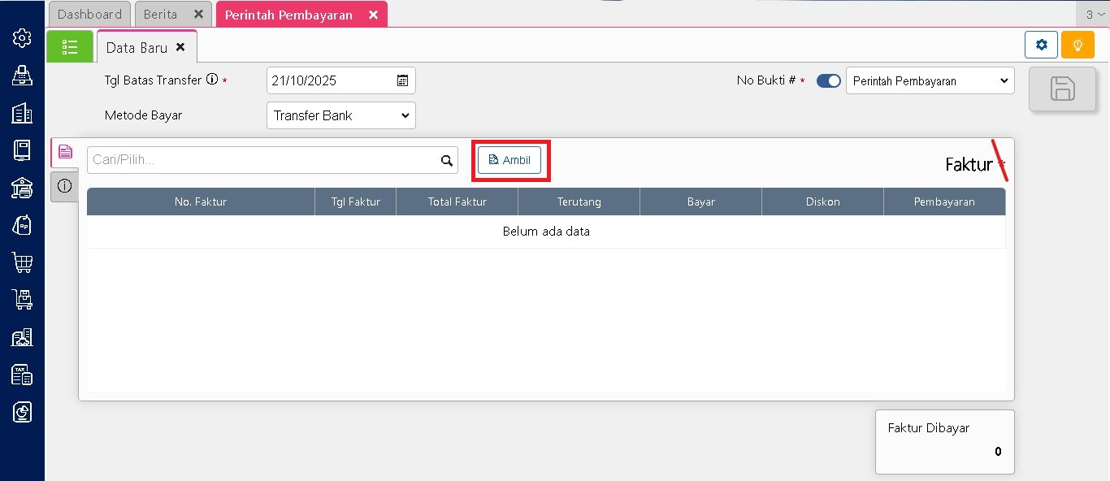The image size is (1110, 481).
Task: Open the tax calculator module icon
Action: (x=22, y=375)
